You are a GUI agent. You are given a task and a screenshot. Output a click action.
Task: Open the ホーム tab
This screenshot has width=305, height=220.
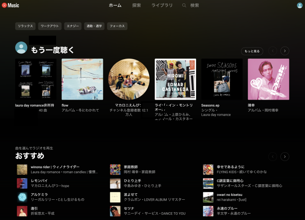(x=115, y=6)
